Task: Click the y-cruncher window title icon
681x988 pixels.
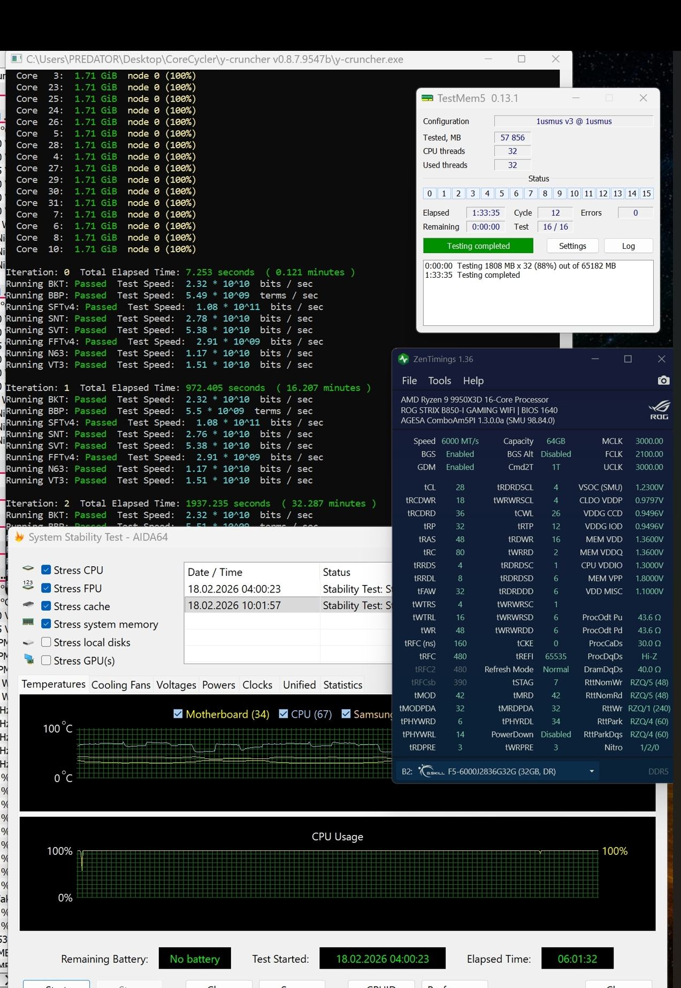Action: point(17,59)
